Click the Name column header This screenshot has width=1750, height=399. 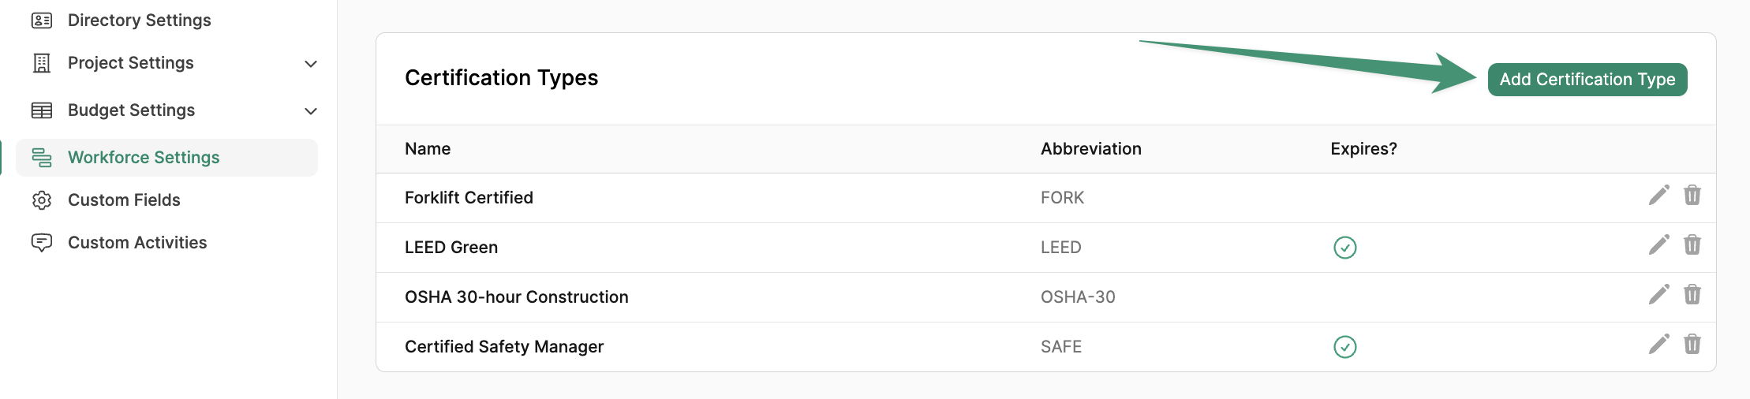coord(428,149)
